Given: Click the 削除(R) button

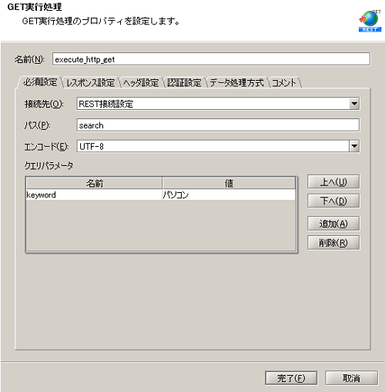Looking at the screenshot, I should [333, 243].
